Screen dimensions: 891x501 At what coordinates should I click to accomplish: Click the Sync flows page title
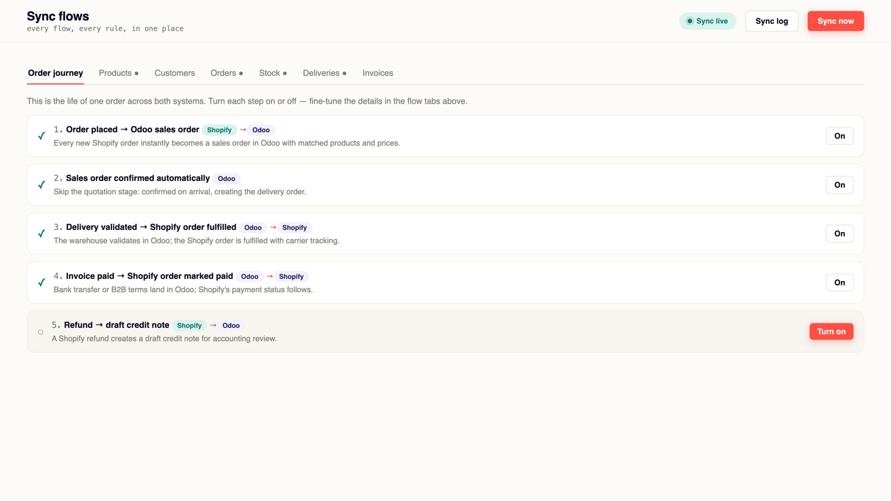(x=58, y=16)
